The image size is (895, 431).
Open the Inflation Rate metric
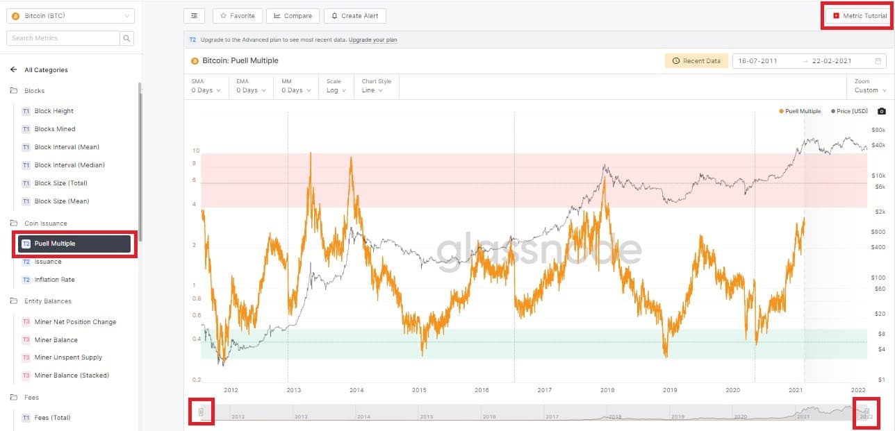click(x=54, y=280)
